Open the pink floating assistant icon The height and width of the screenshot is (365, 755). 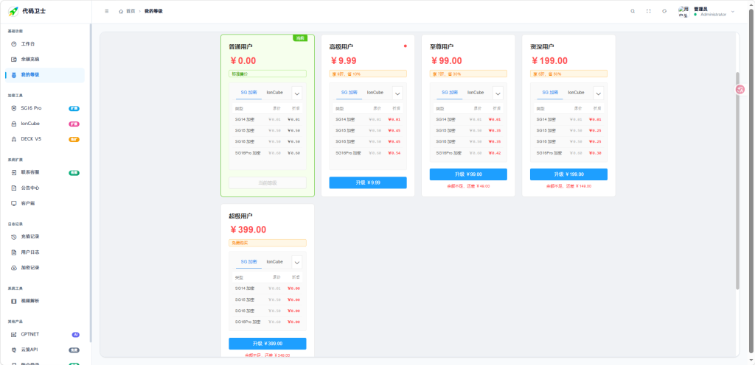click(x=740, y=89)
